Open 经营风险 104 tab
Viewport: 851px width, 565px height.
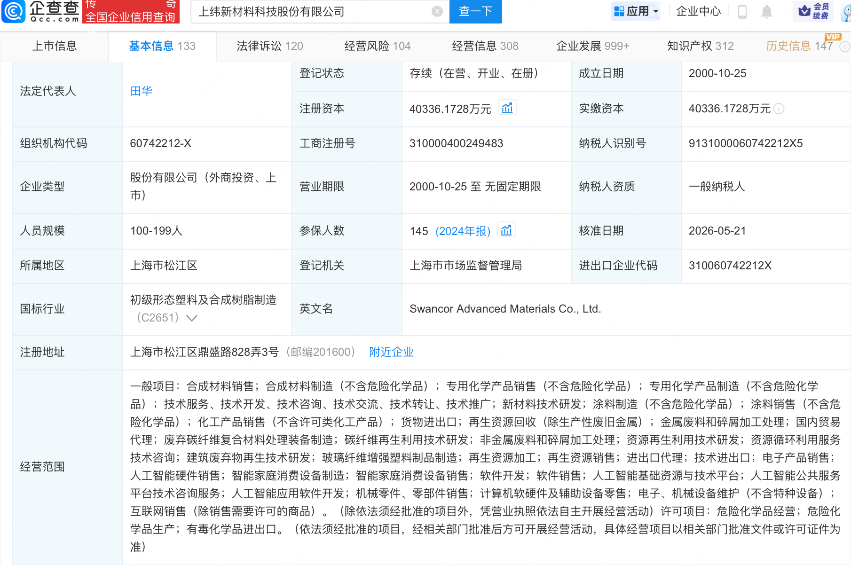coord(378,46)
